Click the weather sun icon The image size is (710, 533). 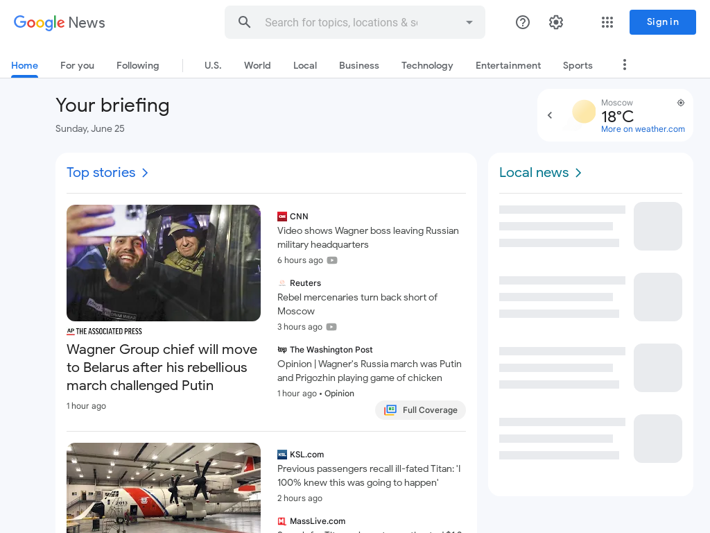pos(584,112)
